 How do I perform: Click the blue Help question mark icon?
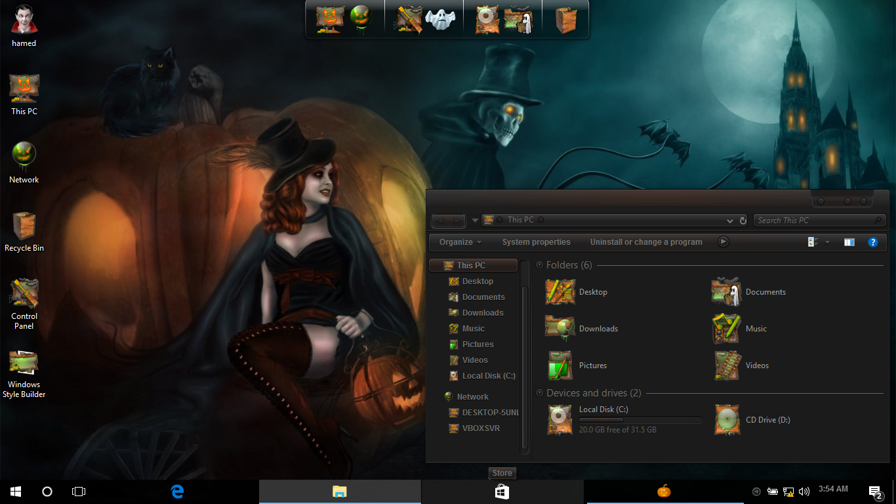click(x=872, y=242)
